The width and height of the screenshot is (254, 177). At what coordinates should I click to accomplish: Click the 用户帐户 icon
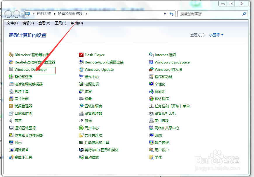pyautogui.click(x=151, y=150)
